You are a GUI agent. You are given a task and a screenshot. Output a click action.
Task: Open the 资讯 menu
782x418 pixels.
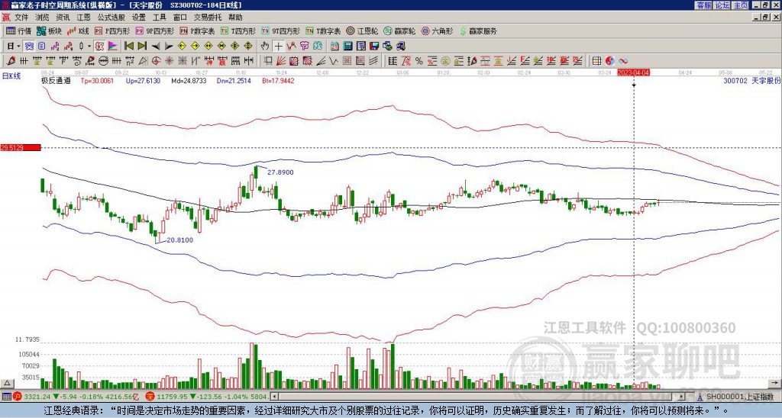click(63, 18)
